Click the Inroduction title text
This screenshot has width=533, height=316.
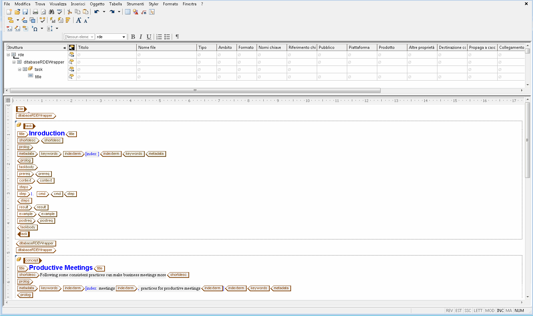pyautogui.click(x=47, y=133)
